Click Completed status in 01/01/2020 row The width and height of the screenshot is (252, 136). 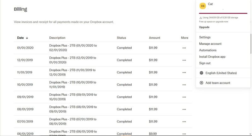124,48
